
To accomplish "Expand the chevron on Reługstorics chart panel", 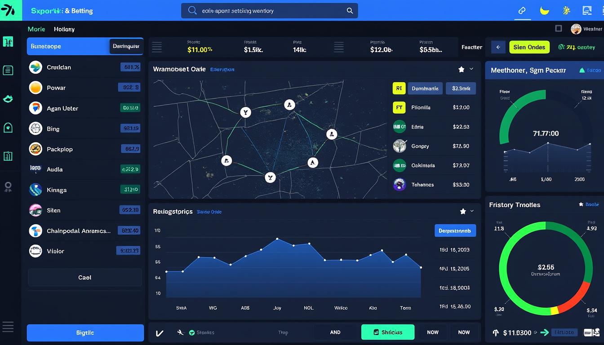I will tap(472, 211).
